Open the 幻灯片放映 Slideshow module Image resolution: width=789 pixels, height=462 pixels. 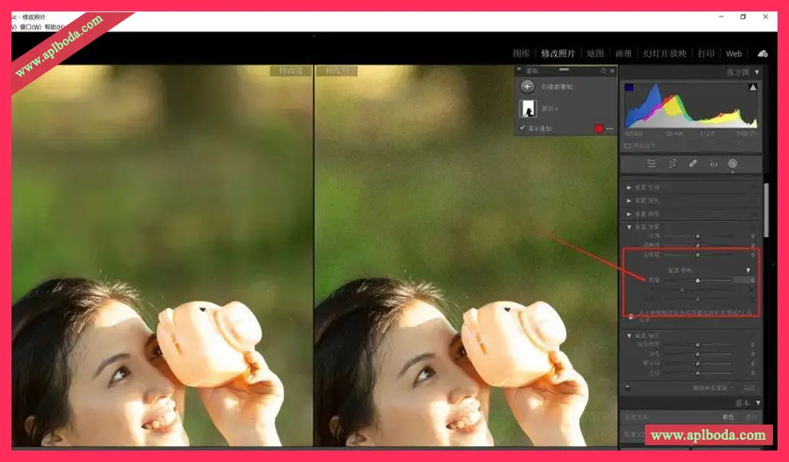point(664,54)
